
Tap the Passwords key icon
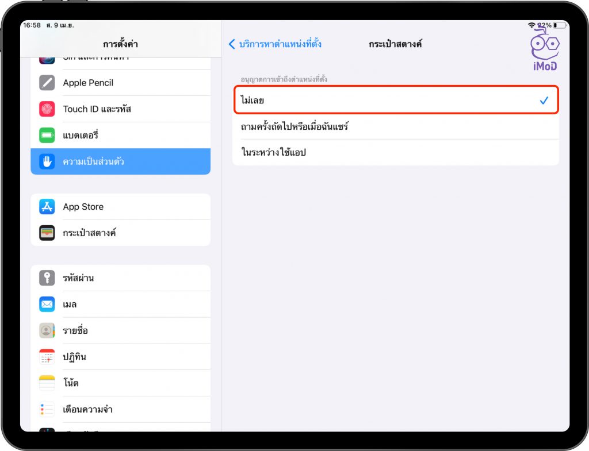point(47,278)
